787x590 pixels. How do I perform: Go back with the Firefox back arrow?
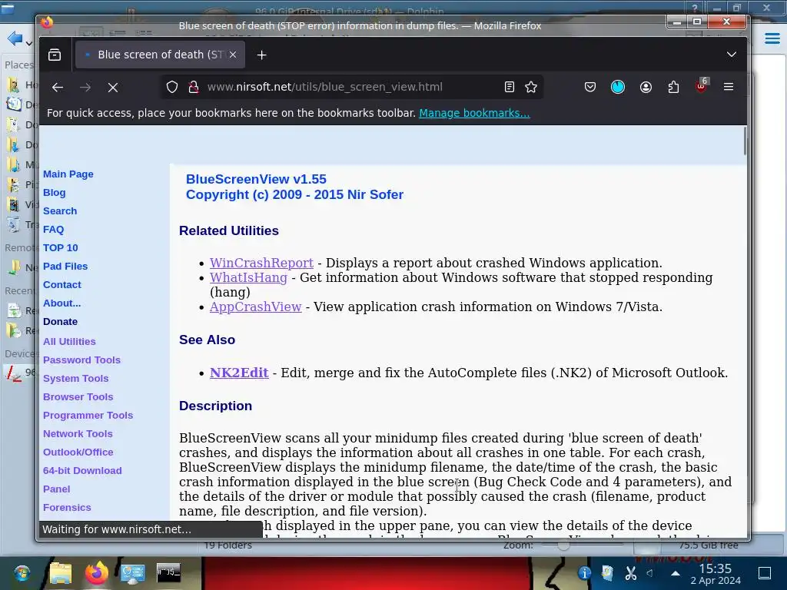[58, 88]
